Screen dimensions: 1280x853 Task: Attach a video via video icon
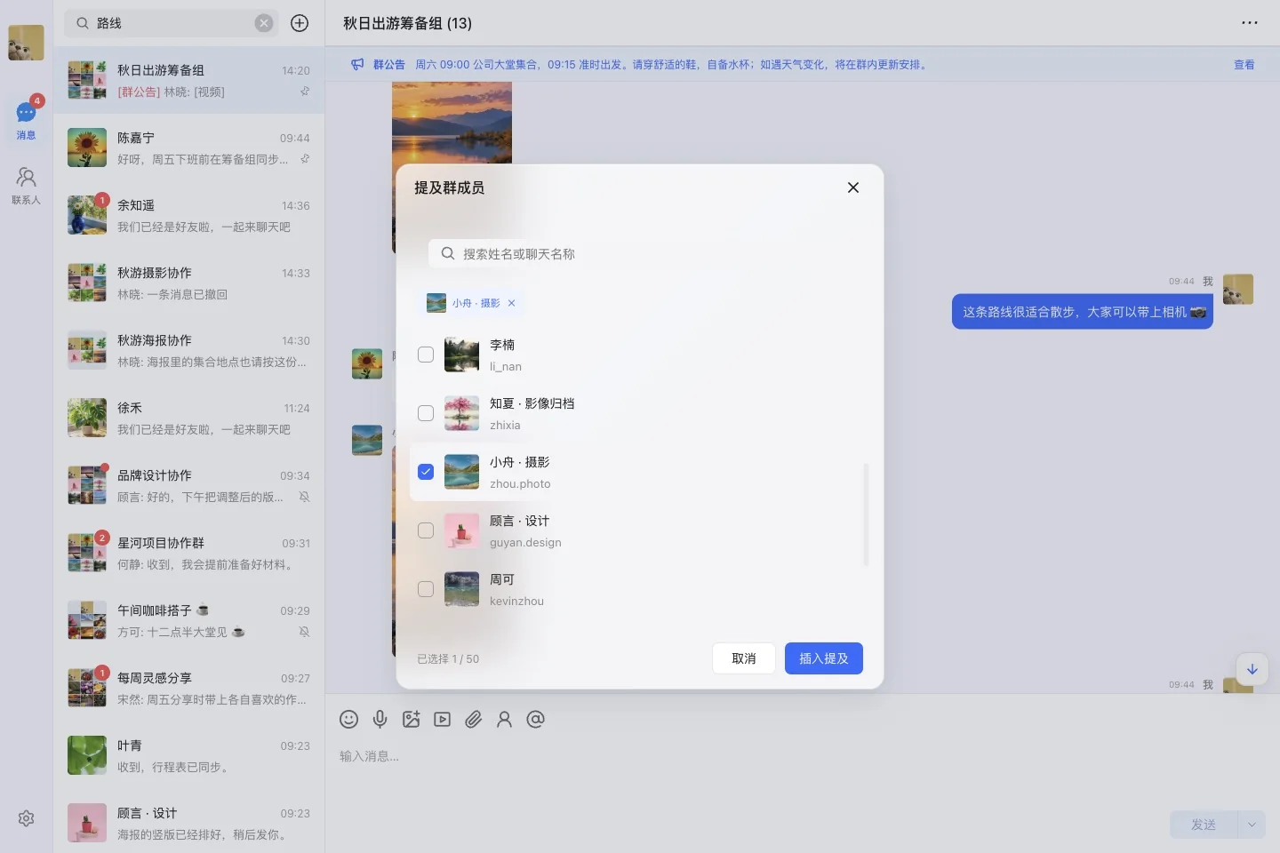point(442,720)
